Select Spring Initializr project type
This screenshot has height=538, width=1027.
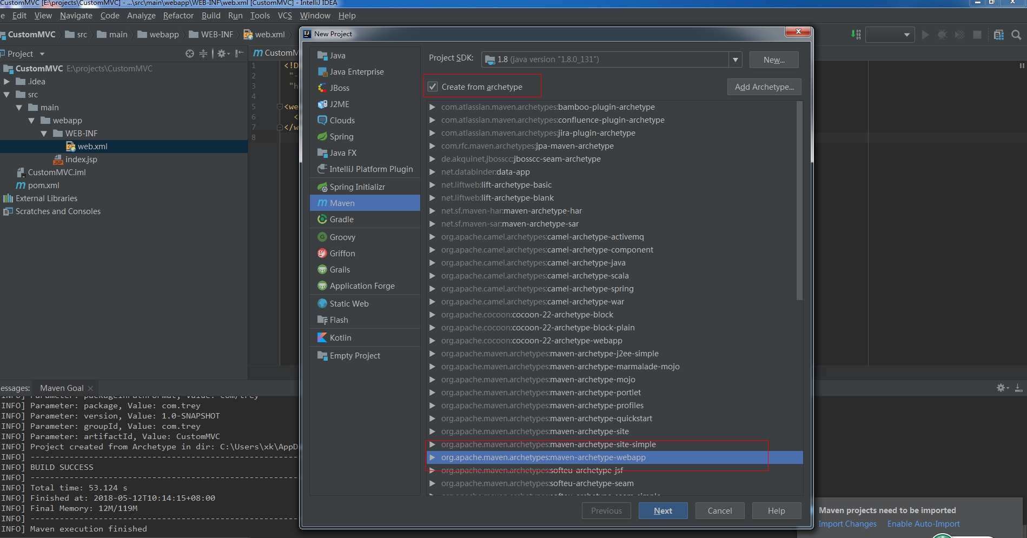[365, 187]
